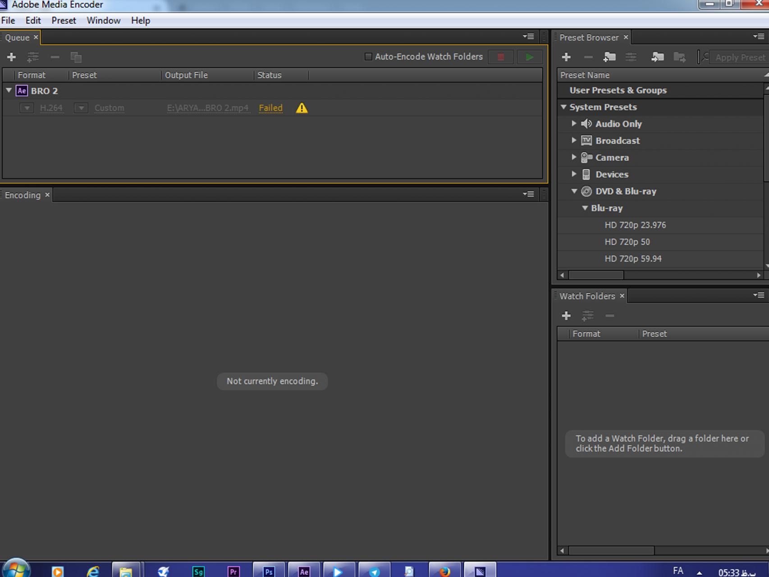Open the H.264 format dropdown
This screenshot has height=577, width=769.
[27, 108]
